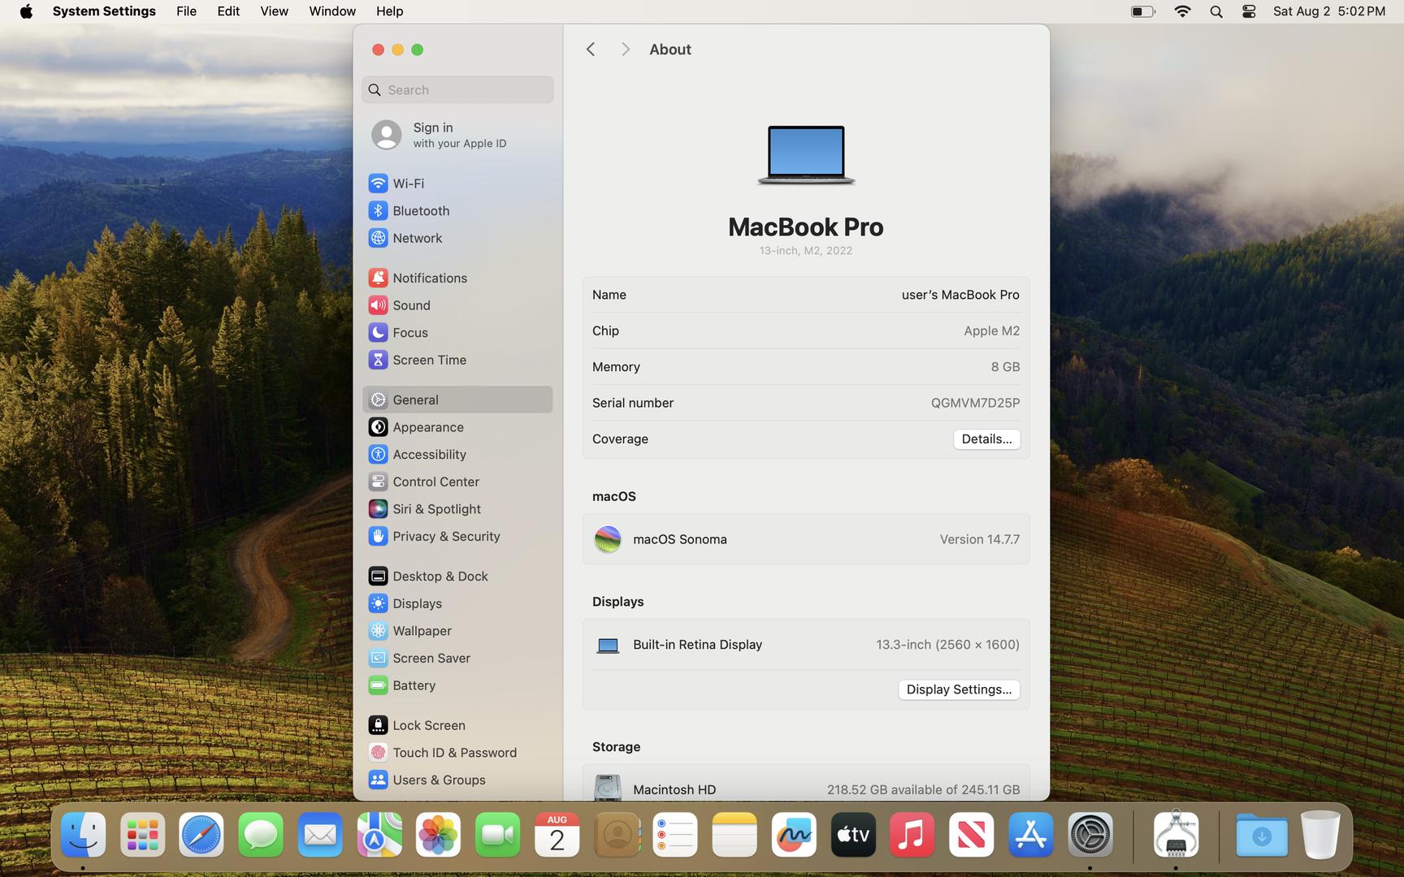Click the 8 GB memory value
Viewport: 1404px width, 877px height.
click(1005, 367)
